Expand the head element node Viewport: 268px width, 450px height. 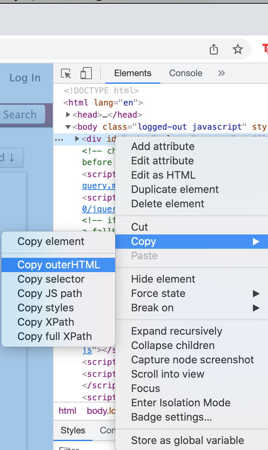click(x=68, y=115)
